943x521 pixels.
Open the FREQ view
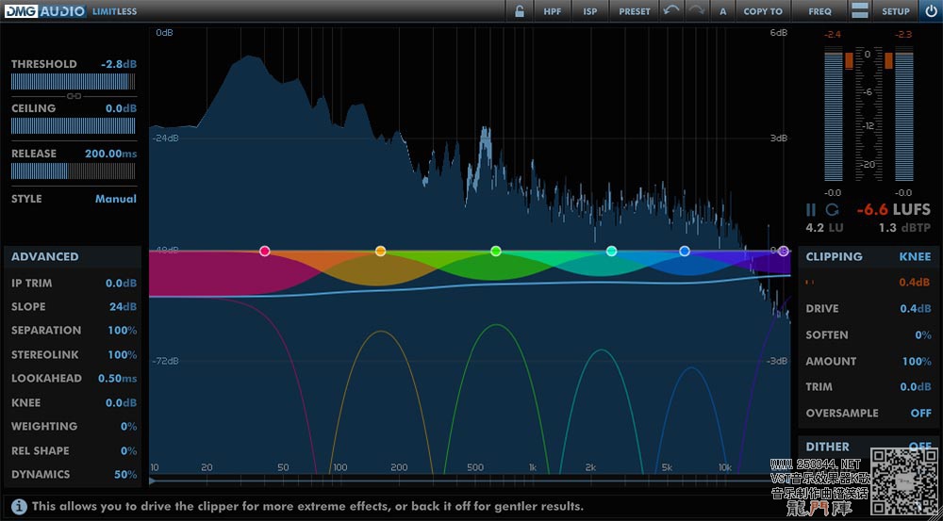(x=819, y=11)
